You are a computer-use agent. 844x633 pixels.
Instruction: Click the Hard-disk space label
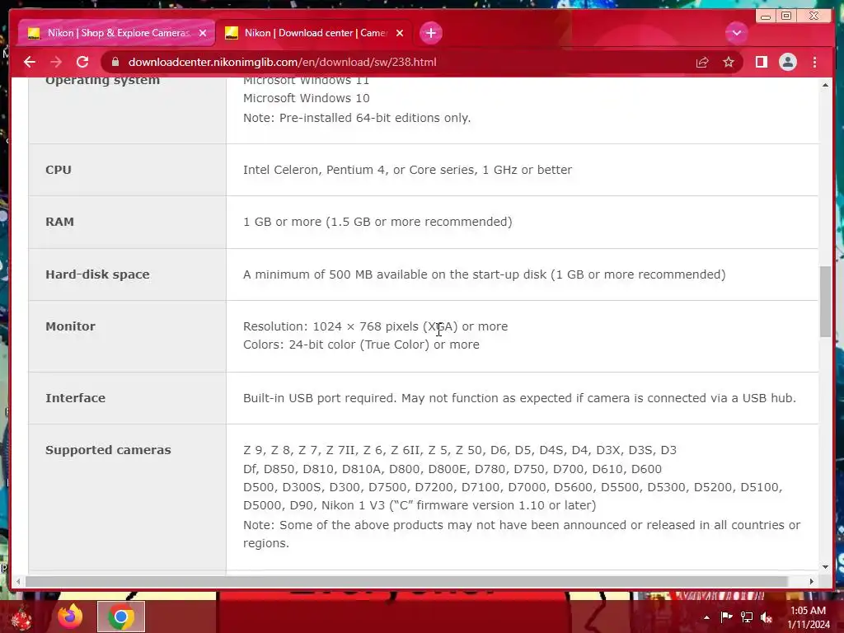click(x=97, y=274)
